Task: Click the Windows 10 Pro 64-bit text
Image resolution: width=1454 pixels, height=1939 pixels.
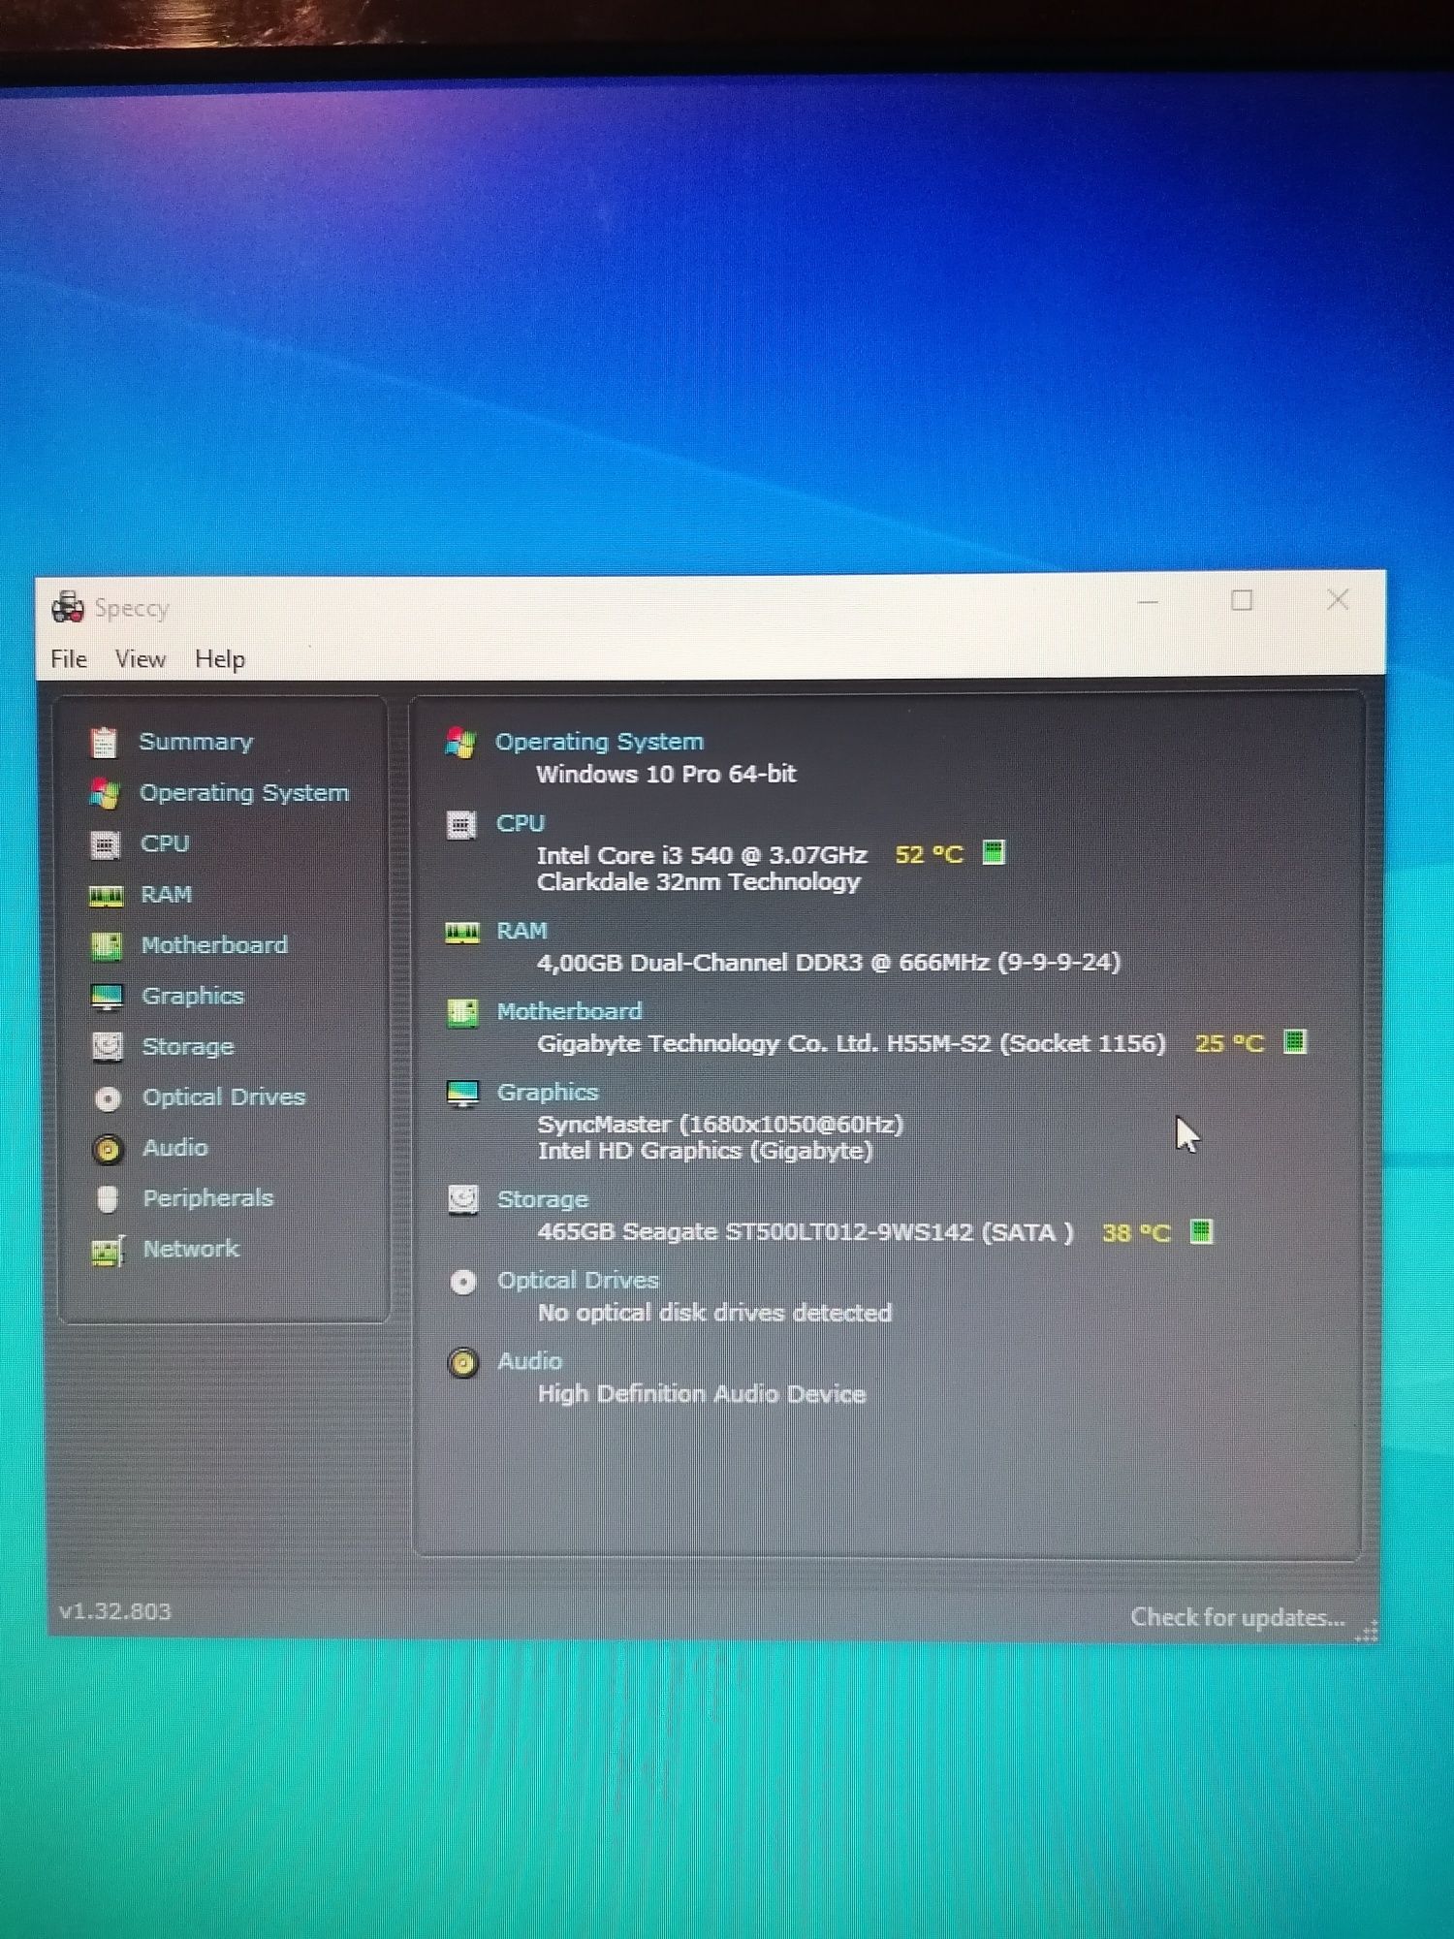Action: coord(667,775)
